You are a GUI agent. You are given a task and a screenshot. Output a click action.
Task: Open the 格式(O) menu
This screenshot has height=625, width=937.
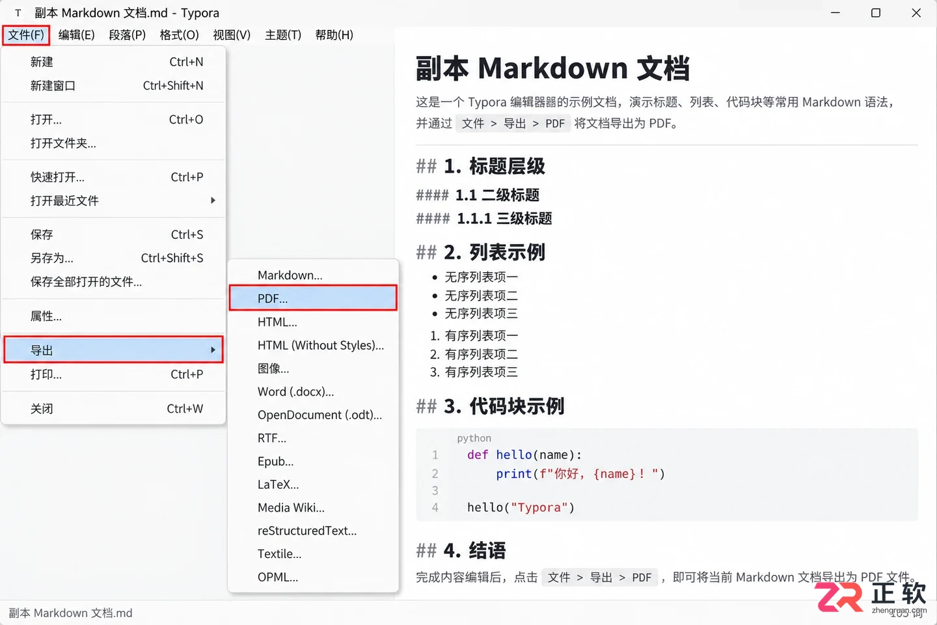pyautogui.click(x=179, y=35)
